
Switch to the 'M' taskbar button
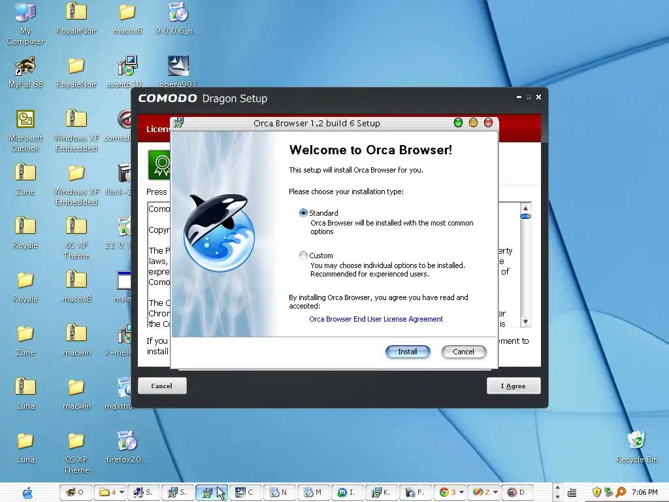[x=314, y=492]
